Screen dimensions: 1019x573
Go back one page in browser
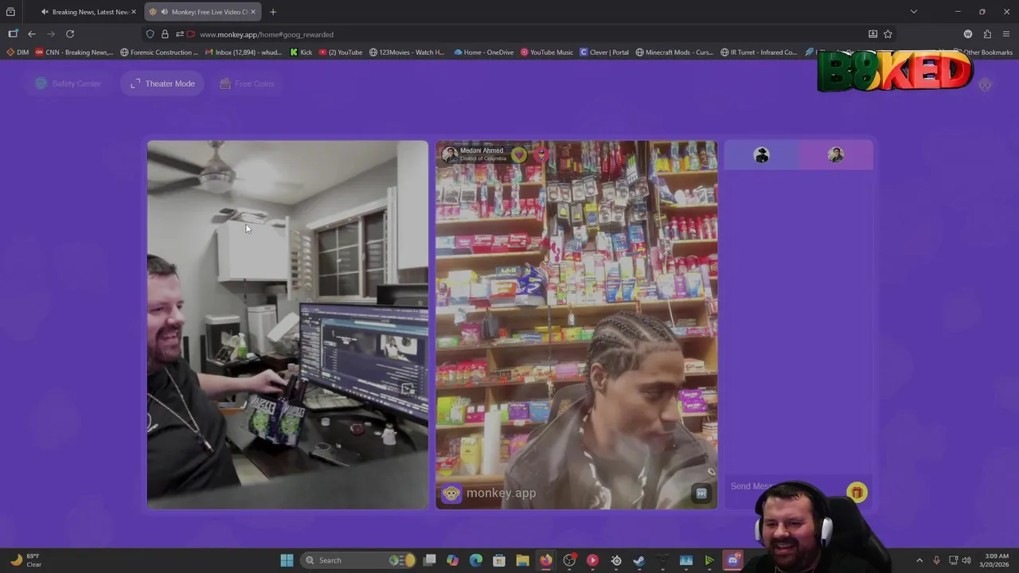32,34
